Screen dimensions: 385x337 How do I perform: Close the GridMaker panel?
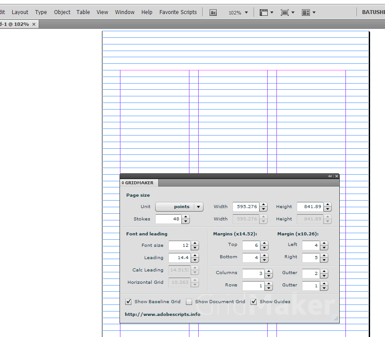coord(337,176)
